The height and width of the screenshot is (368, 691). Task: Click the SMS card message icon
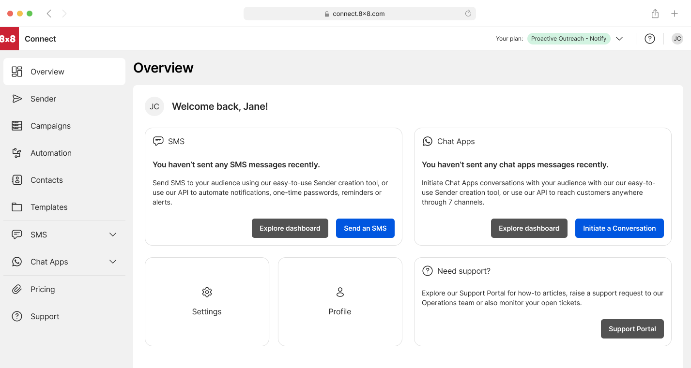tap(158, 141)
